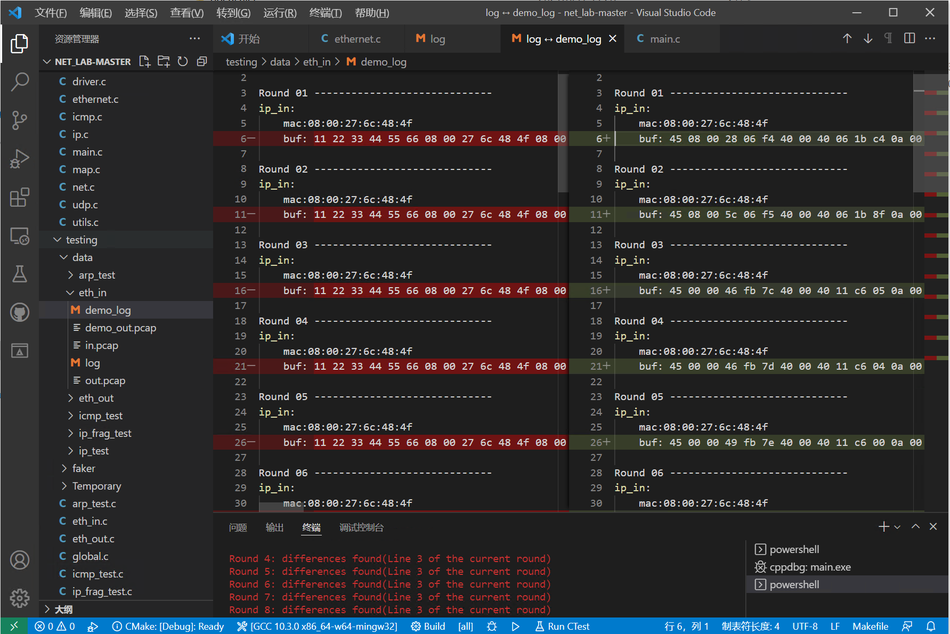Close the log ↔ demo_log tab
Screen dimensions: 950x634
click(613, 38)
